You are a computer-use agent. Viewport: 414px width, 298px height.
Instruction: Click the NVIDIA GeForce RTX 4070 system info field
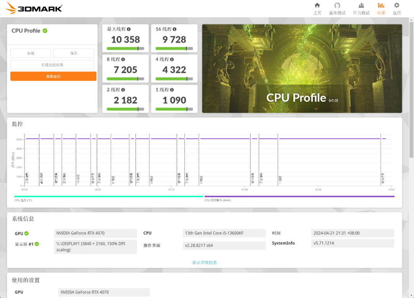95,233
